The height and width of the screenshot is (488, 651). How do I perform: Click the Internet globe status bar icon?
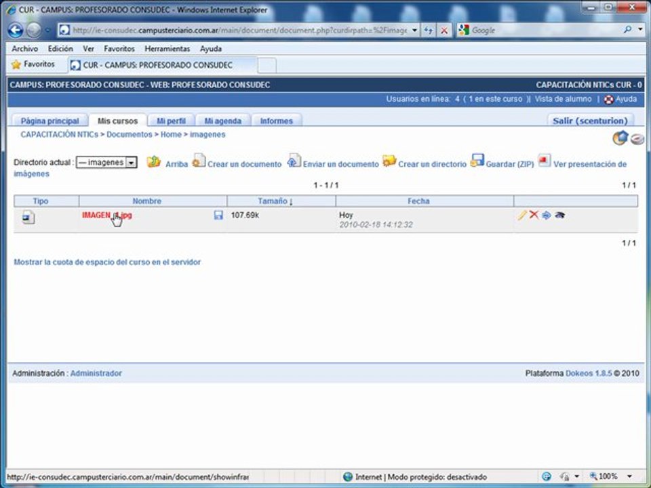click(348, 476)
